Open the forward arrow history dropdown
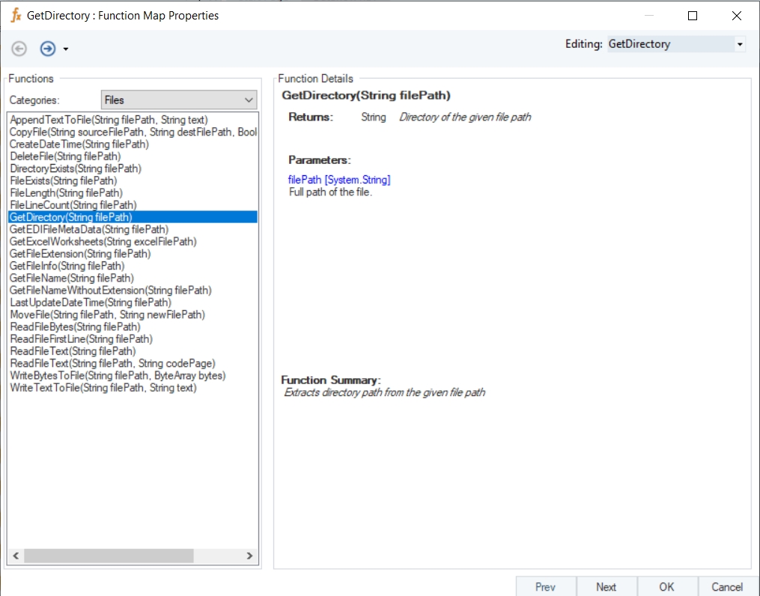Image resolution: width=760 pixels, height=596 pixels. [x=66, y=49]
